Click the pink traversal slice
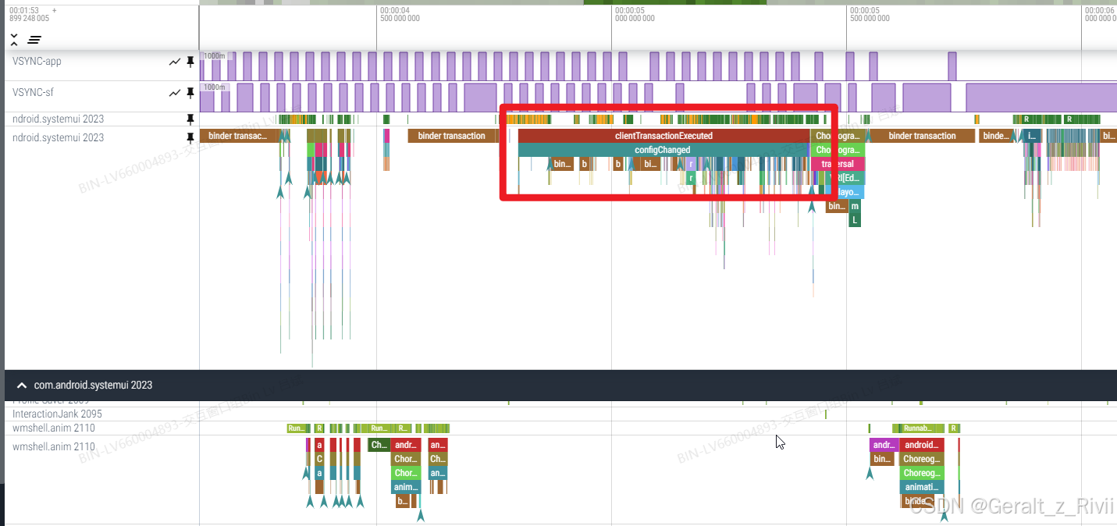 838,164
